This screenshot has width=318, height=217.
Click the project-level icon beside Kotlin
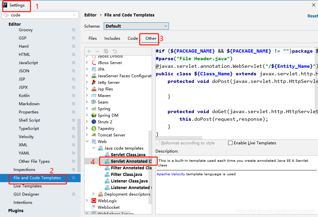click(x=73, y=95)
